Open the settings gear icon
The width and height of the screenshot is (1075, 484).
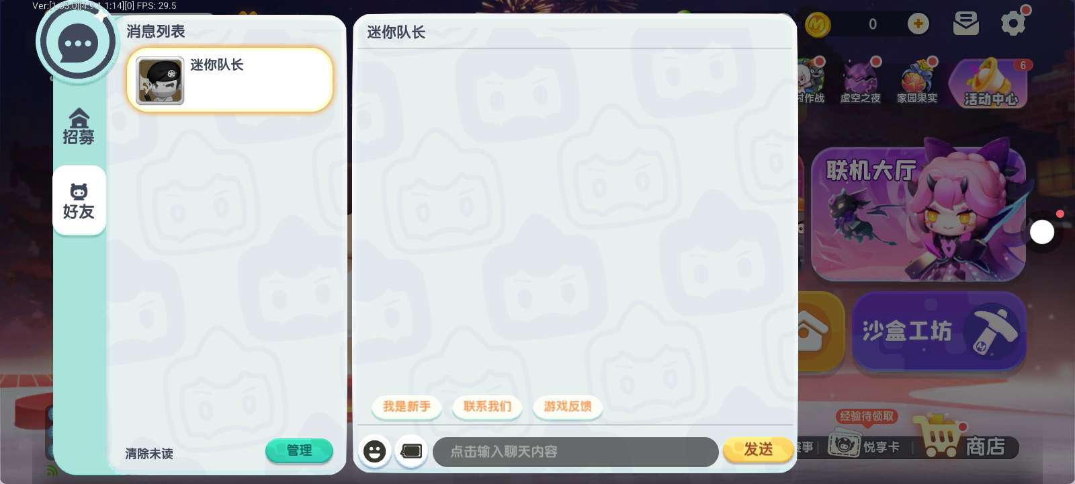tap(1013, 24)
